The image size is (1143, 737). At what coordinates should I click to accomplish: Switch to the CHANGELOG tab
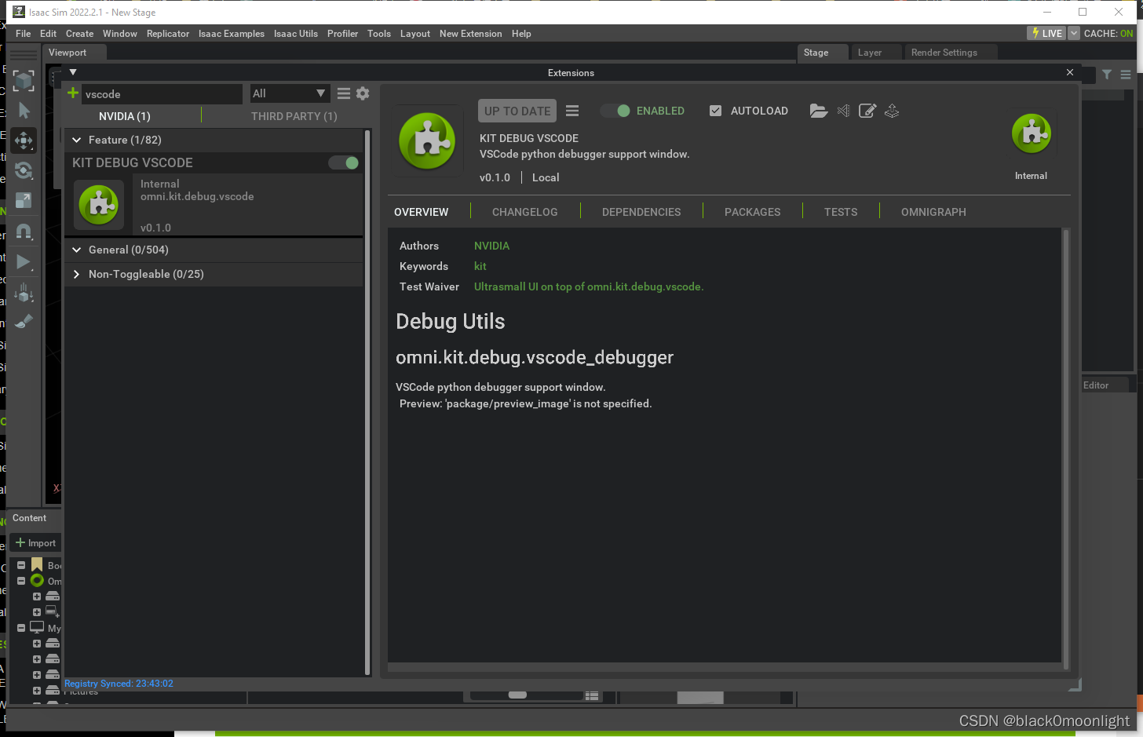[x=524, y=212]
